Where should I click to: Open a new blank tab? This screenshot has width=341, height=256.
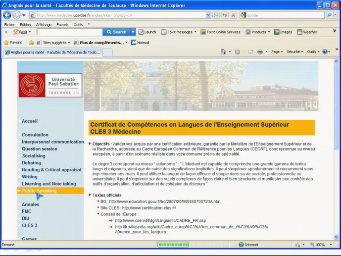(107, 52)
